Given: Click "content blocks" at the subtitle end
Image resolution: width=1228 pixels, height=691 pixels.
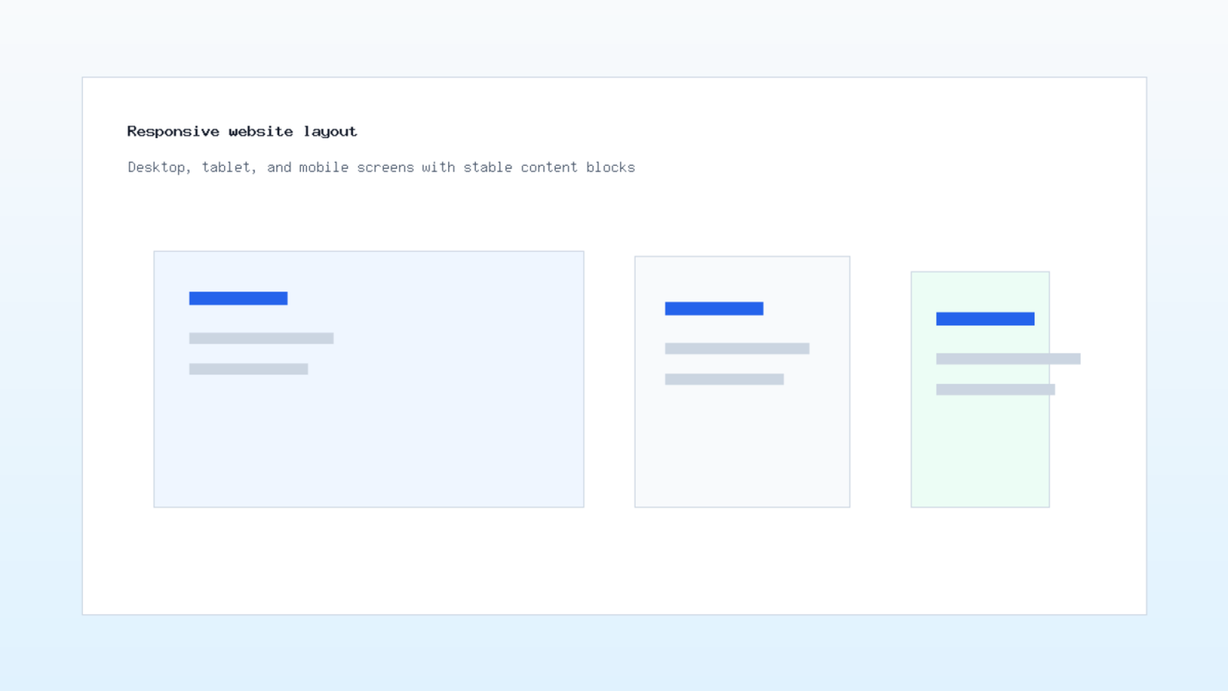Looking at the screenshot, I should click(578, 167).
